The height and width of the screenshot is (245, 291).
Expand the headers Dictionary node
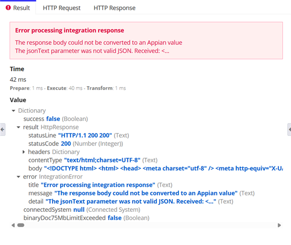click(24, 152)
